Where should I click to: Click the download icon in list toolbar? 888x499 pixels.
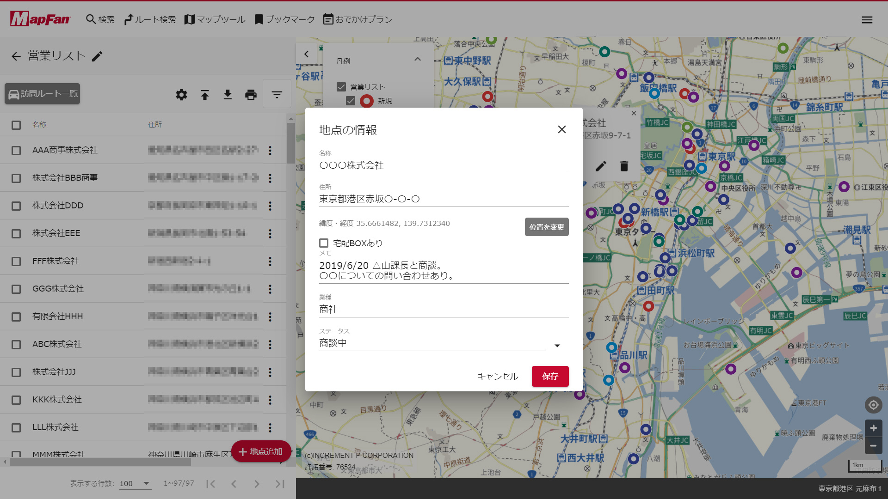228,95
